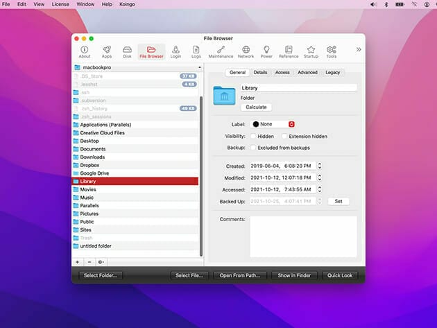Open the Disk toolbar icon
437x328 pixels.
point(127,51)
